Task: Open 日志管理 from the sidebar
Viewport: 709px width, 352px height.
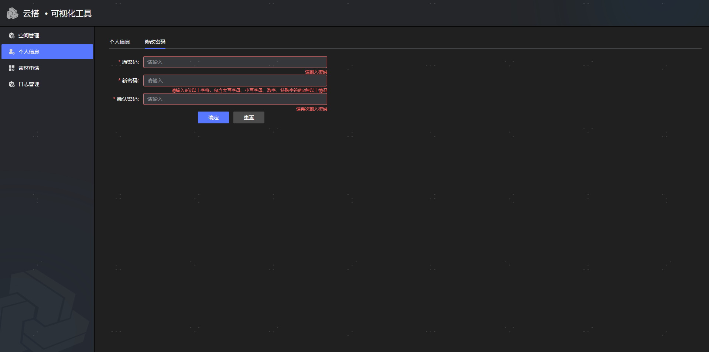Action: click(x=29, y=84)
